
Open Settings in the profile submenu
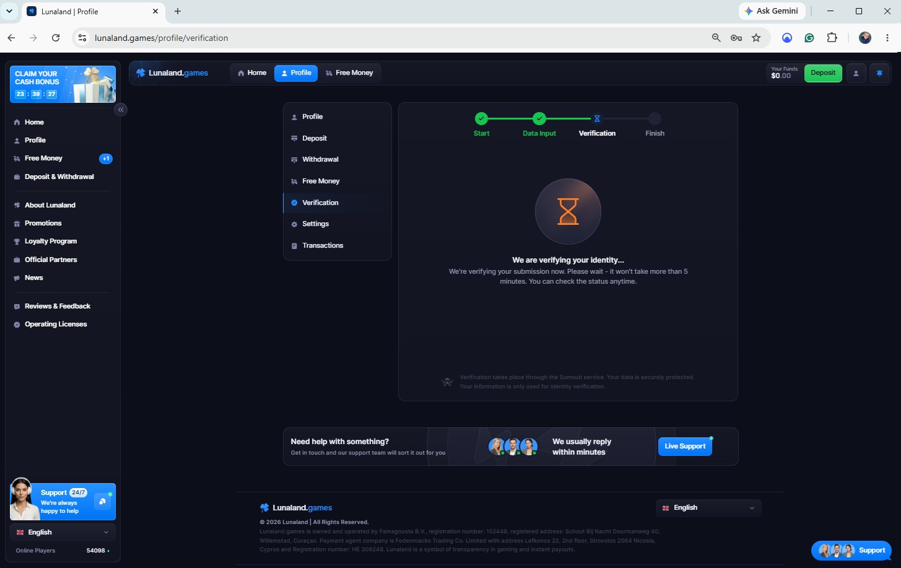click(337, 224)
